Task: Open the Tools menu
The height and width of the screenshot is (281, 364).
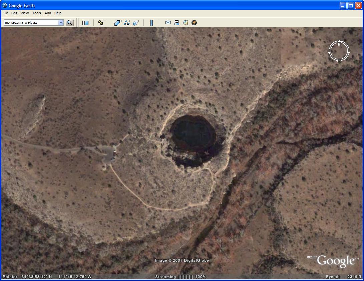Action: [x=36, y=13]
